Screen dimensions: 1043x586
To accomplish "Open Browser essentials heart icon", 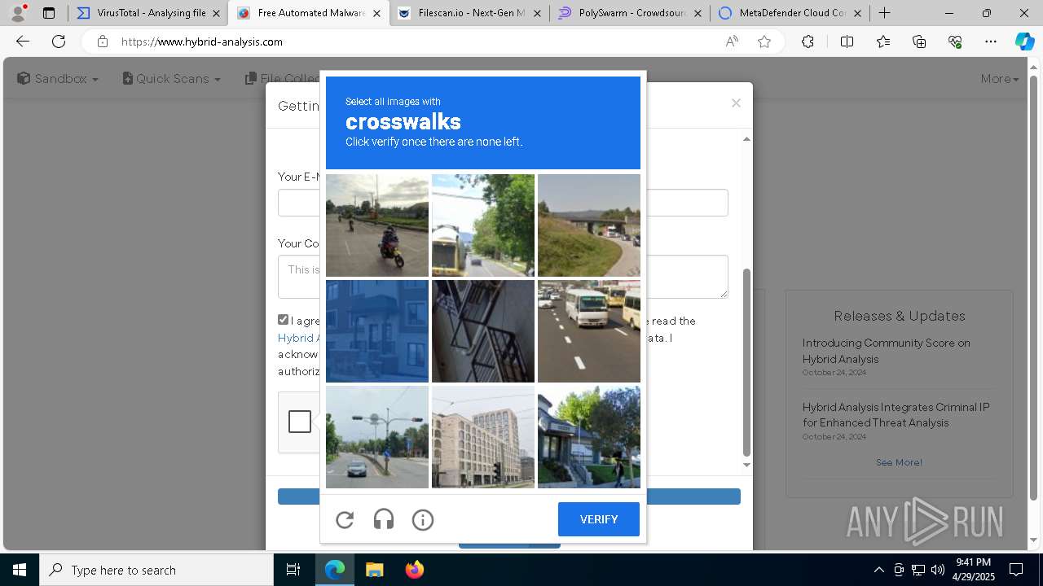I will pyautogui.click(x=955, y=42).
